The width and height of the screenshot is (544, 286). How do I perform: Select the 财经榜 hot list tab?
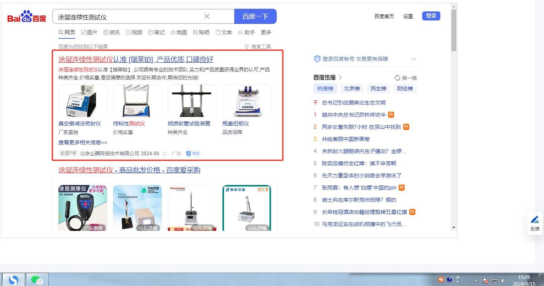pos(405,88)
